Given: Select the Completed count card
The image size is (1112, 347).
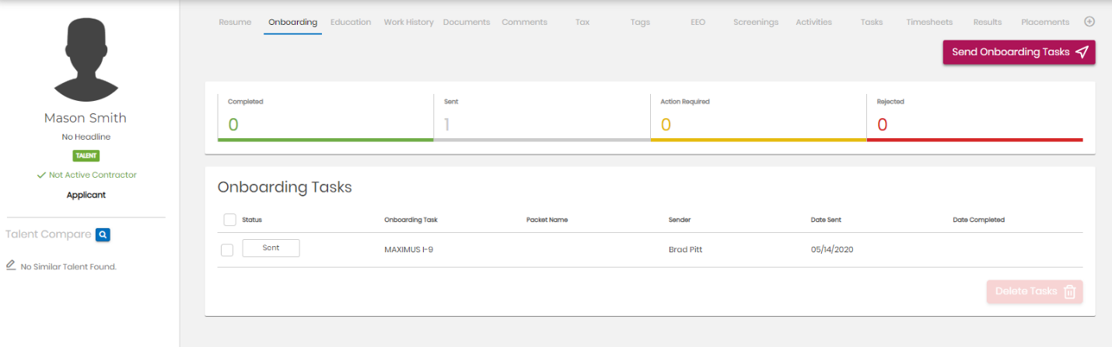Looking at the screenshot, I should 325,118.
